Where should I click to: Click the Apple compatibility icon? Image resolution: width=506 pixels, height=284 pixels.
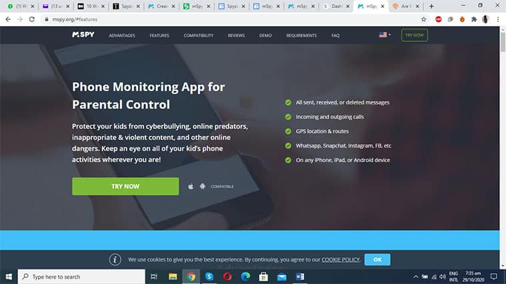click(191, 186)
